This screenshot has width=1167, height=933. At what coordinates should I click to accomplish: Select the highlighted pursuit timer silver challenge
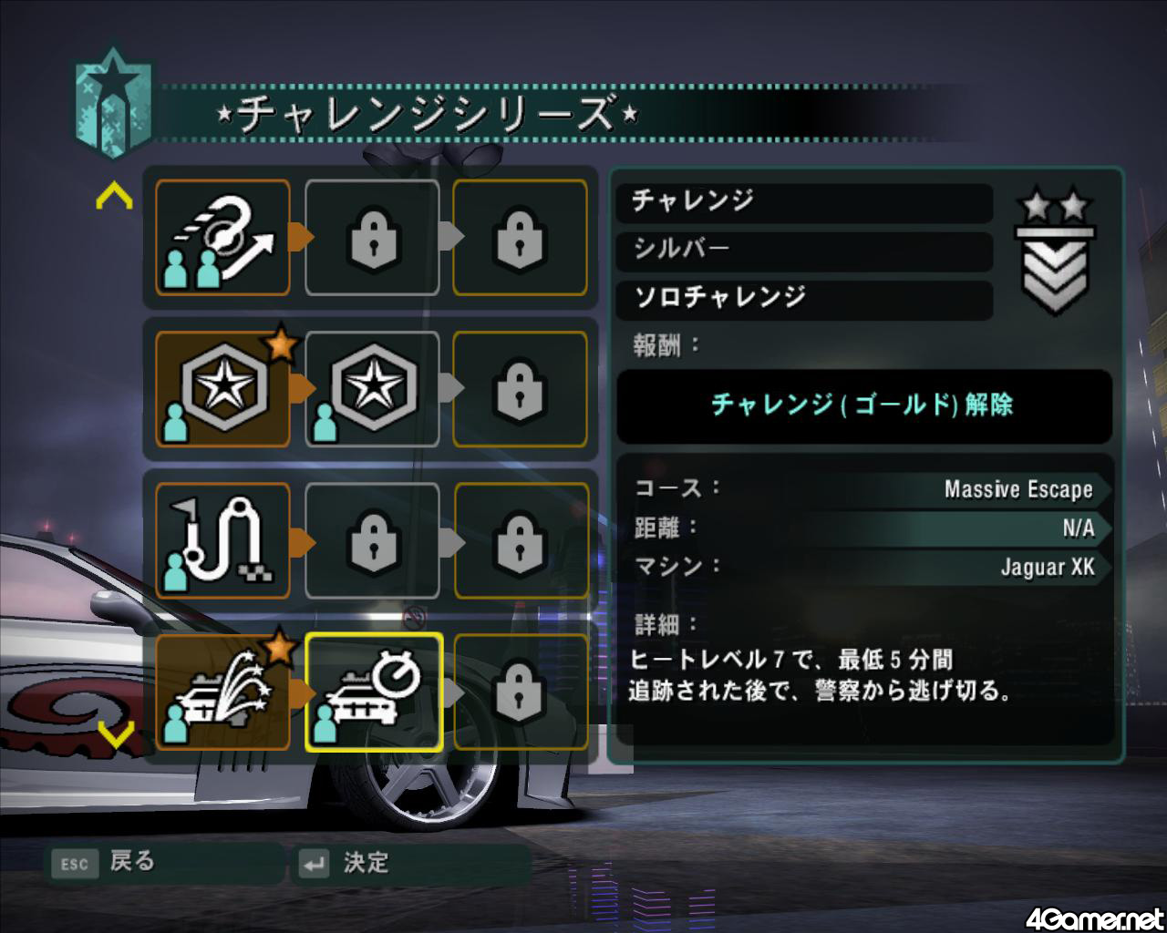pos(373,692)
